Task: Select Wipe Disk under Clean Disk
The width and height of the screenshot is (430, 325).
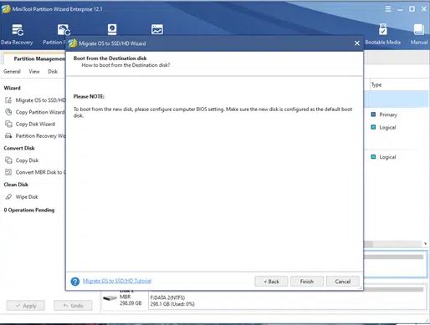Action: pos(27,197)
